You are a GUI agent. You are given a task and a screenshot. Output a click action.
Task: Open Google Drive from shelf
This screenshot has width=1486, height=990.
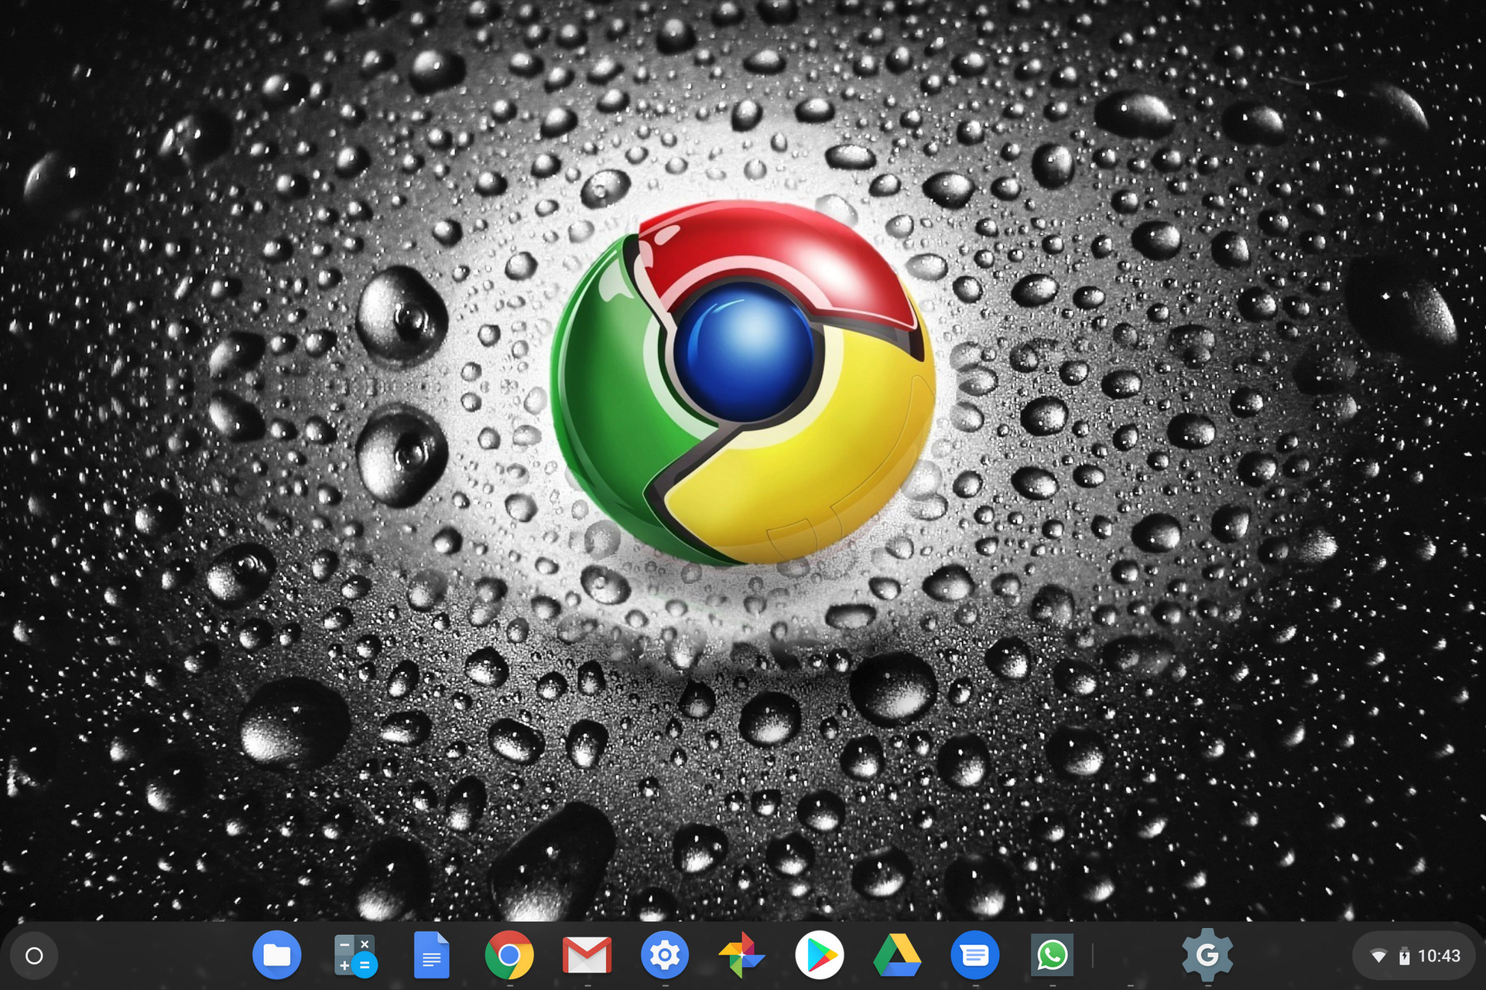897,956
